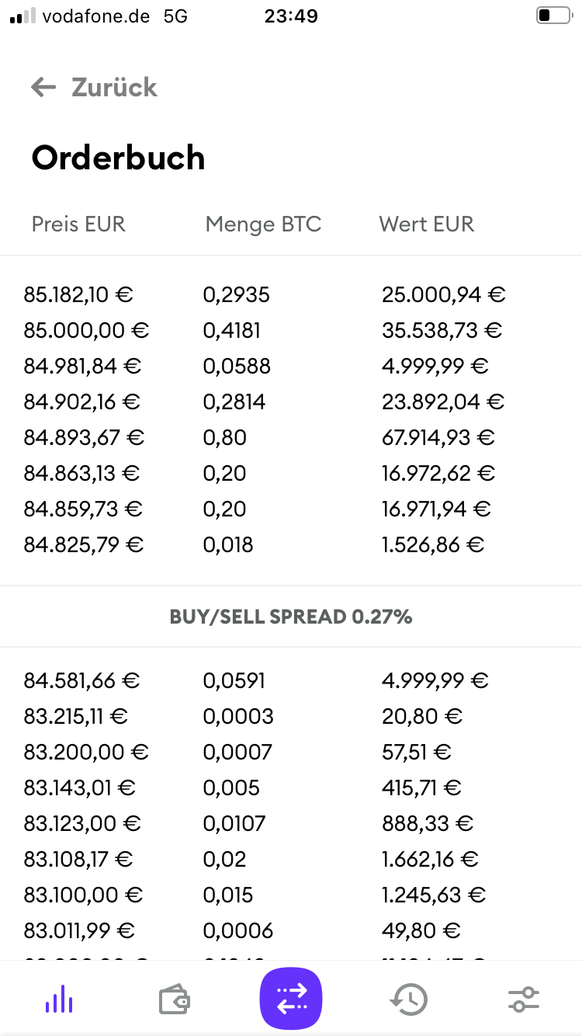The height and width of the screenshot is (1036, 582).
Task: Tap the back arrow icon
Action: click(x=43, y=87)
